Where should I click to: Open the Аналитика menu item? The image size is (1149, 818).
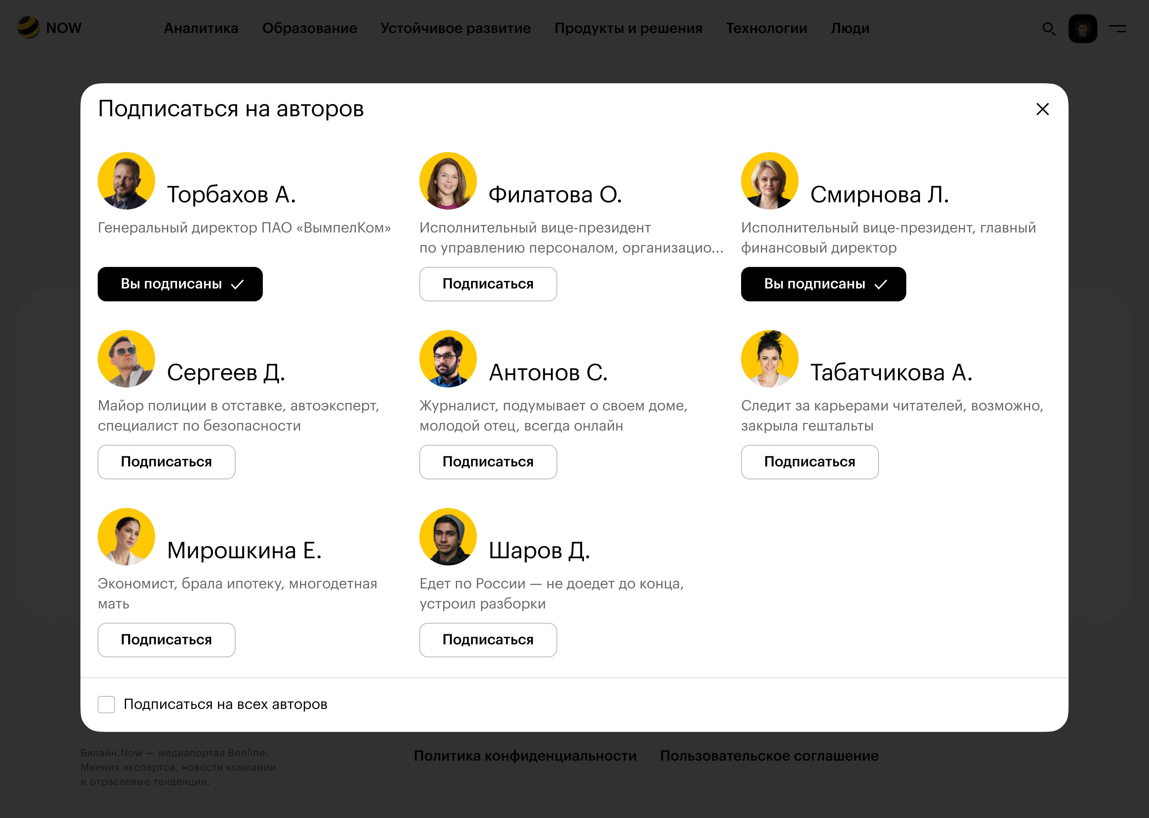pyautogui.click(x=201, y=28)
